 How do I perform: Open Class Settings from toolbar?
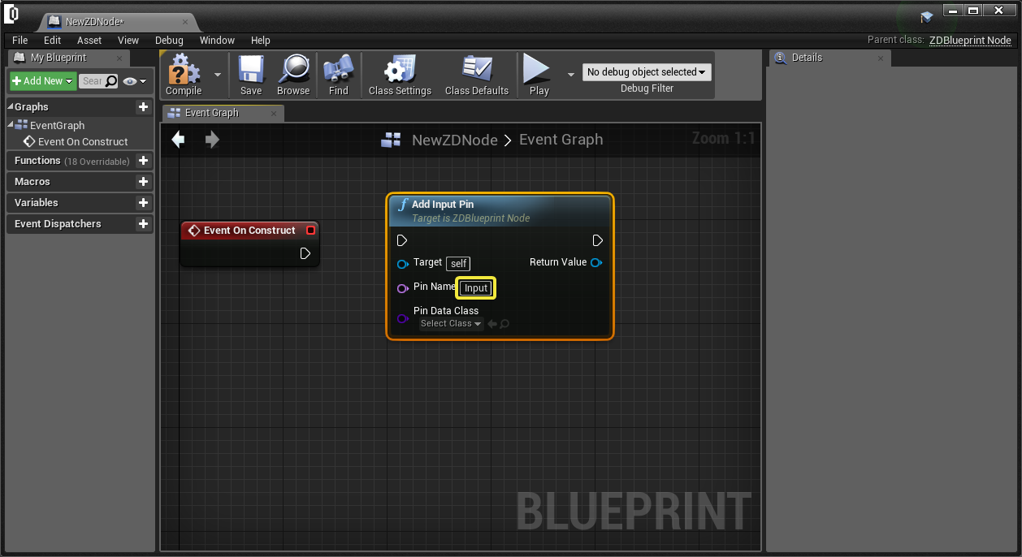point(400,74)
